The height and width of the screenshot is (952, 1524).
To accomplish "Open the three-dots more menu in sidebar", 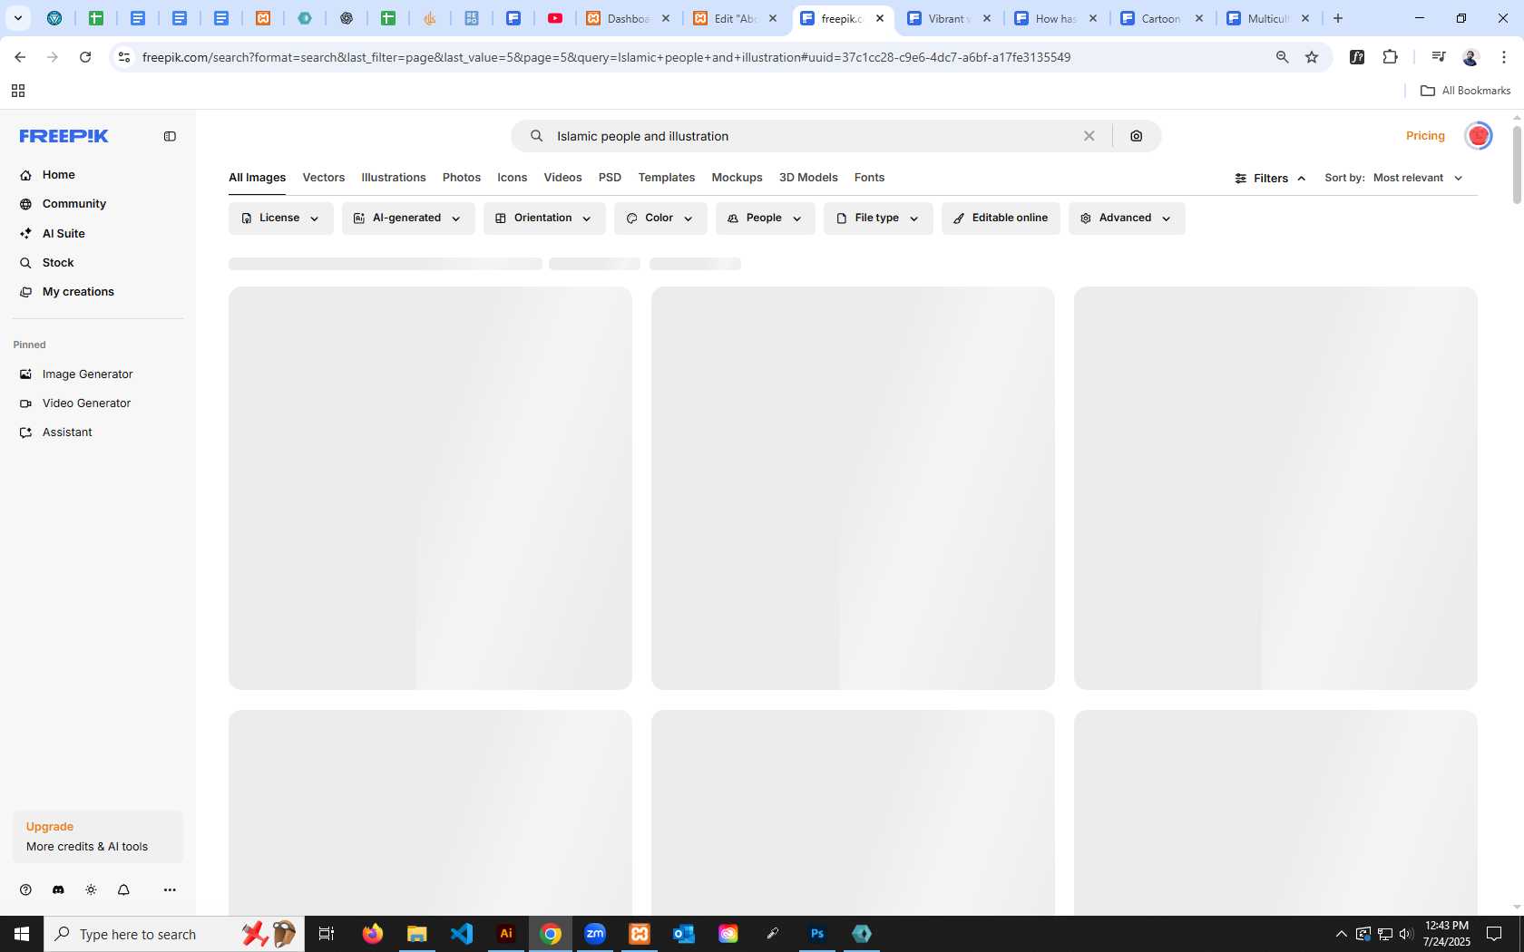I will click(170, 890).
